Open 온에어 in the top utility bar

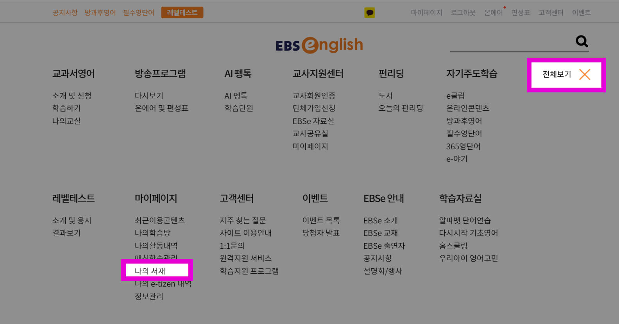(494, 12)
